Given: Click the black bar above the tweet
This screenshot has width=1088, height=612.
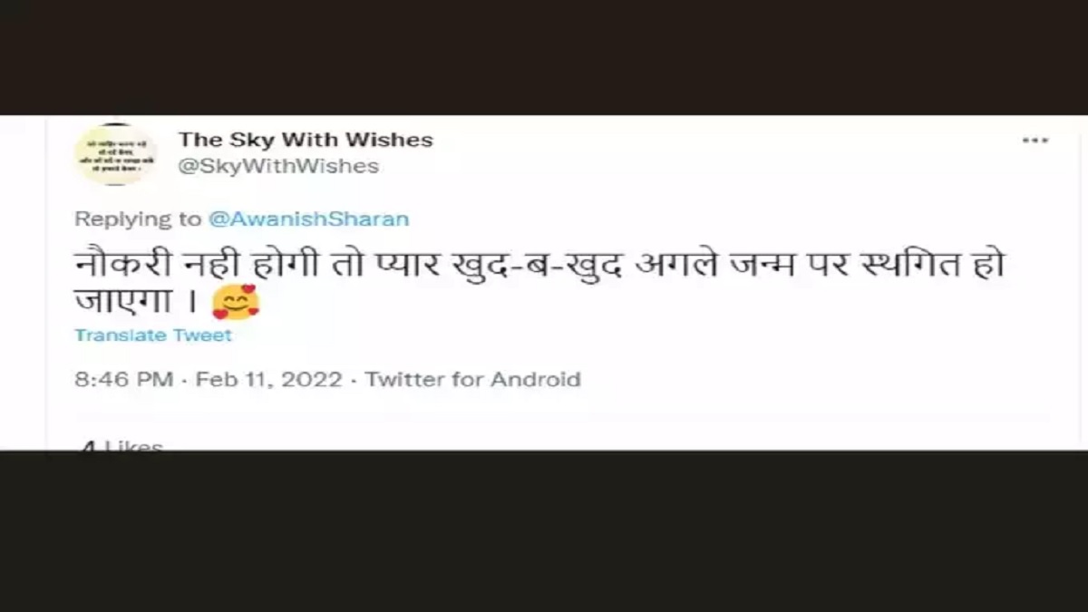Looking at the screenshot, I should pyautogui.click(x=544, y=56).
